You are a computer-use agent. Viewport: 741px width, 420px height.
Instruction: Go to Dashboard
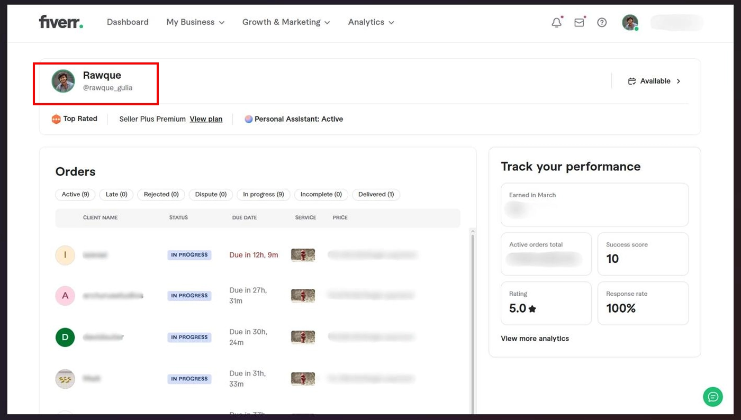[x=128, y=22]
